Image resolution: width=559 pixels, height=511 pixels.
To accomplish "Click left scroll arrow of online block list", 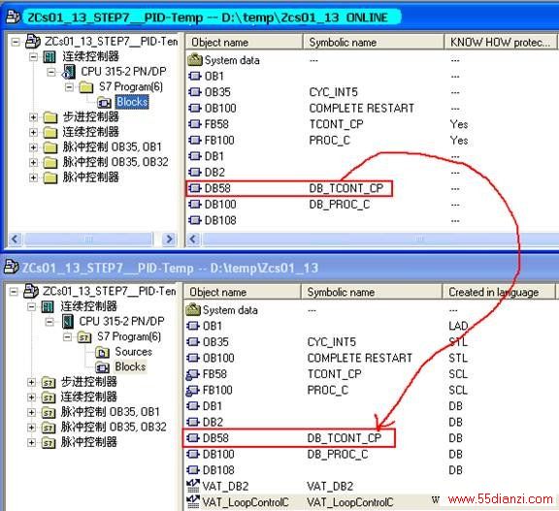I will (x=193, y=239).
